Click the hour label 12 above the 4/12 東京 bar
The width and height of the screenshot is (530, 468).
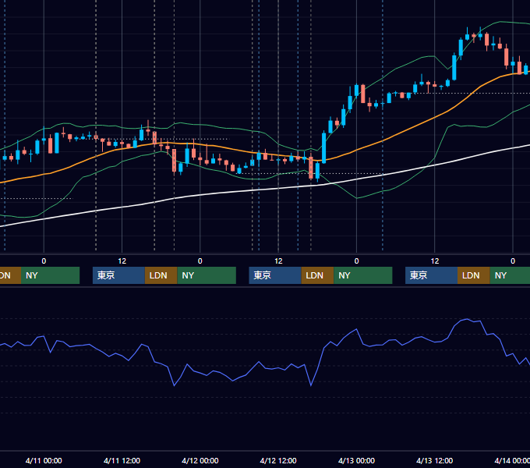tap(278, 261)
